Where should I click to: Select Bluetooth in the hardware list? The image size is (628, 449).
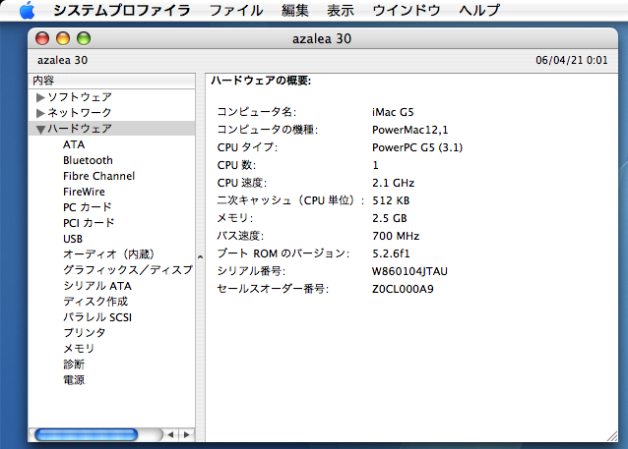[88, 160]
